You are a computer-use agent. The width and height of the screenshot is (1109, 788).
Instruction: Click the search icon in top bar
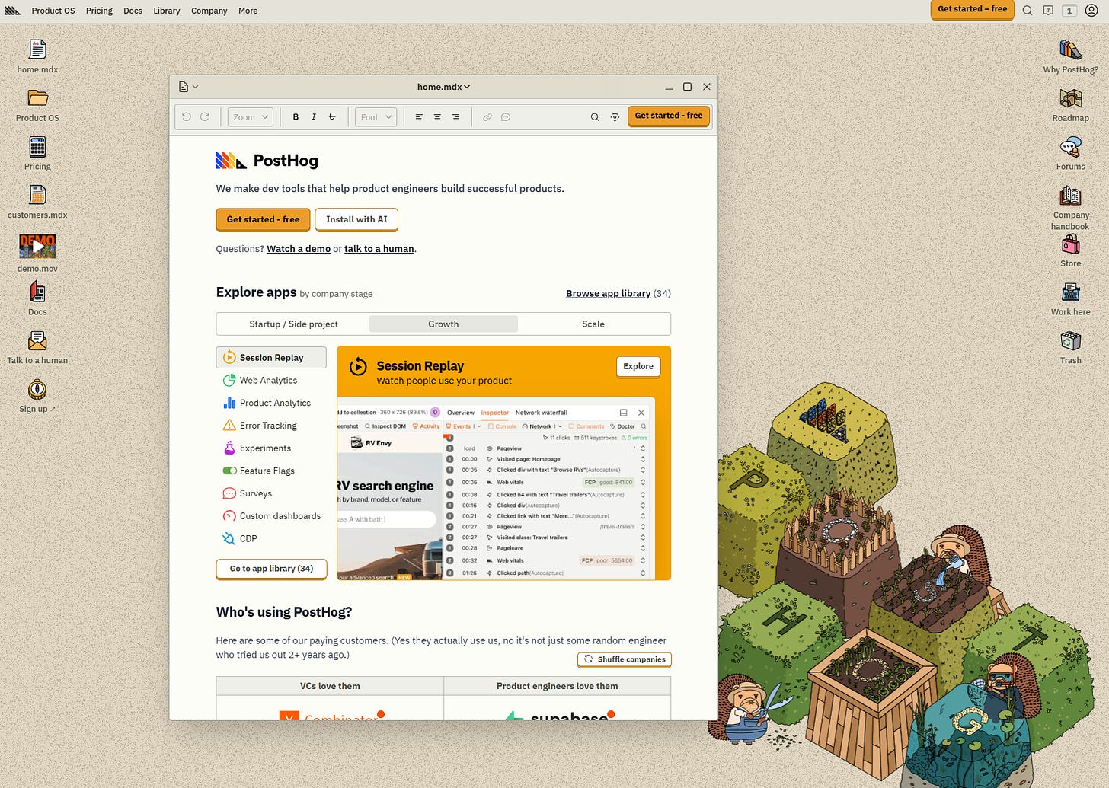pos(1028,11)
